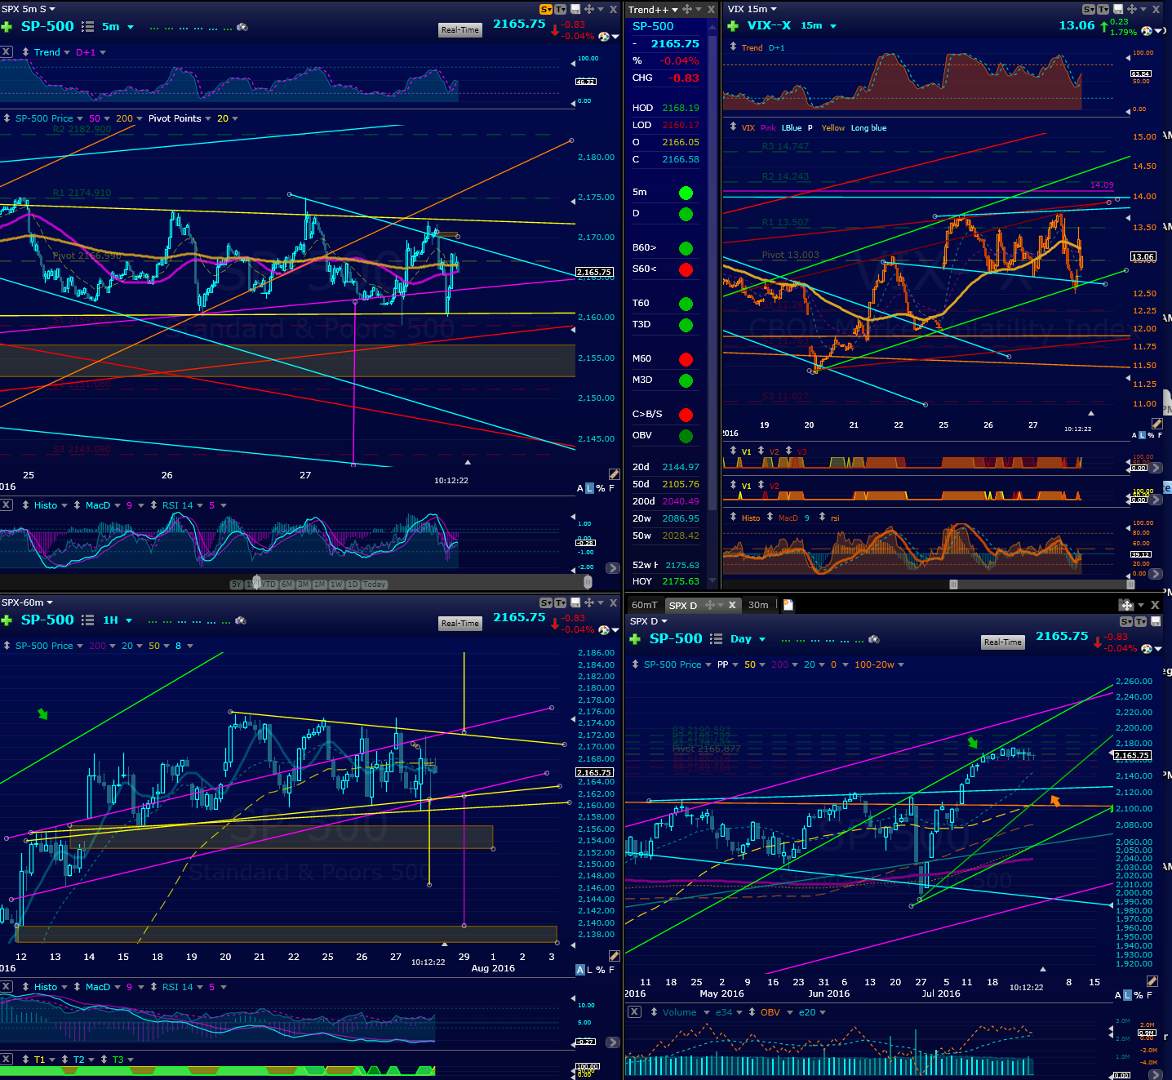
Task: Toggle the A auto scale in the SPX 5m chart
Action: [x=580, y=488]
